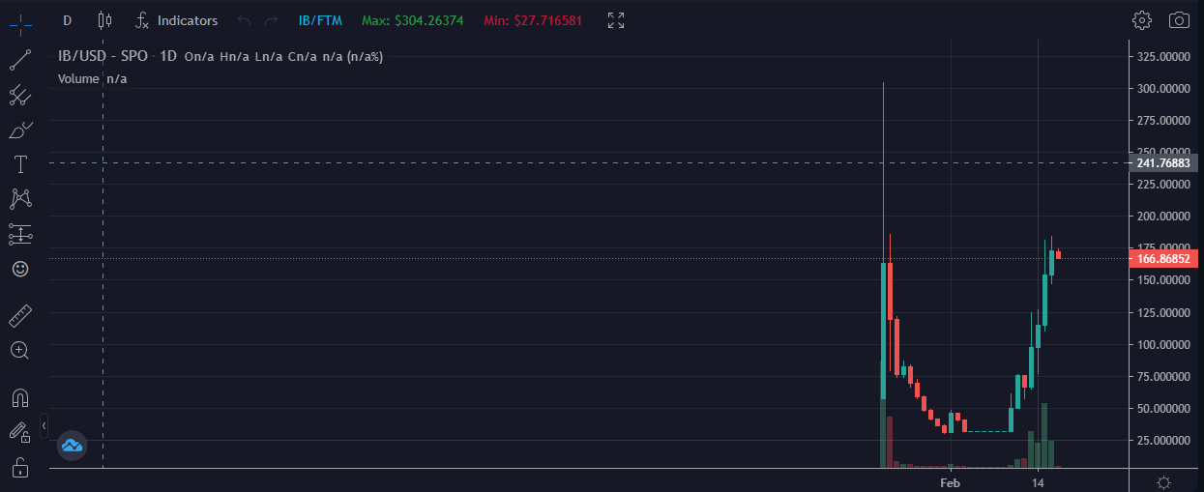Viewport: 1204px width, 492px height.
Task: Open the D timeframe interval dropdown
Action: [x=67, y=20]
